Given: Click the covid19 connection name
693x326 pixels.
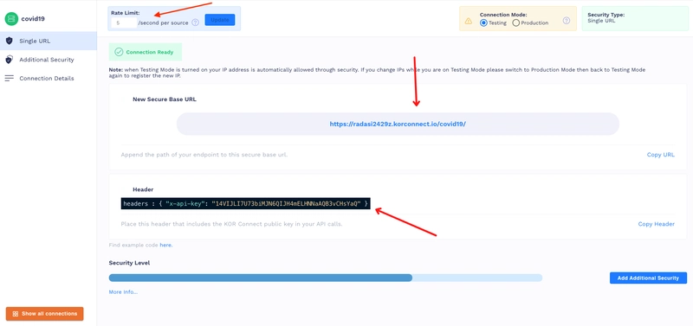Looking at the screenshot, I should click(33, 19).
